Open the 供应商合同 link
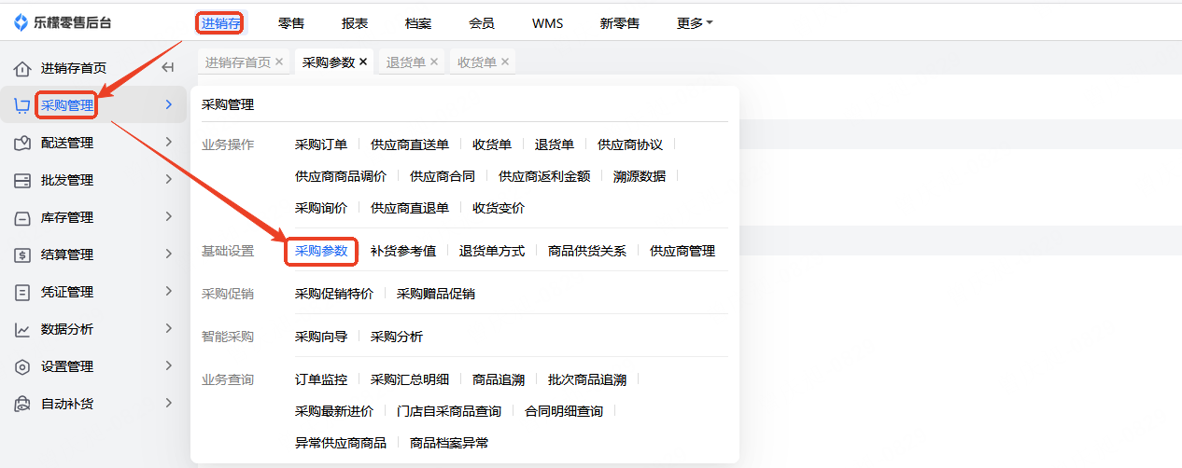Viewport: 1182px width, 468px height. [x=443, y=176]
